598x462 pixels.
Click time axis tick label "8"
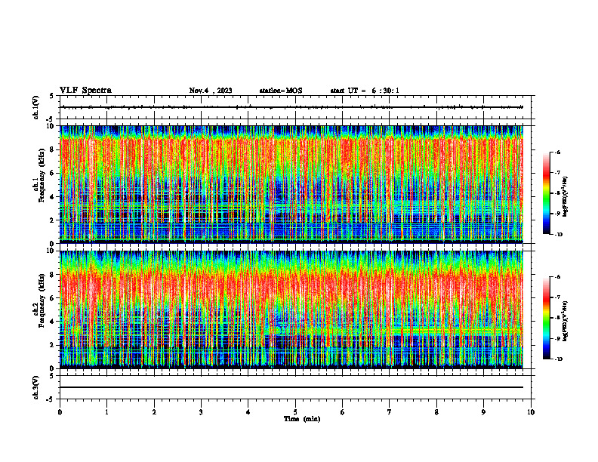pos(436,412)
